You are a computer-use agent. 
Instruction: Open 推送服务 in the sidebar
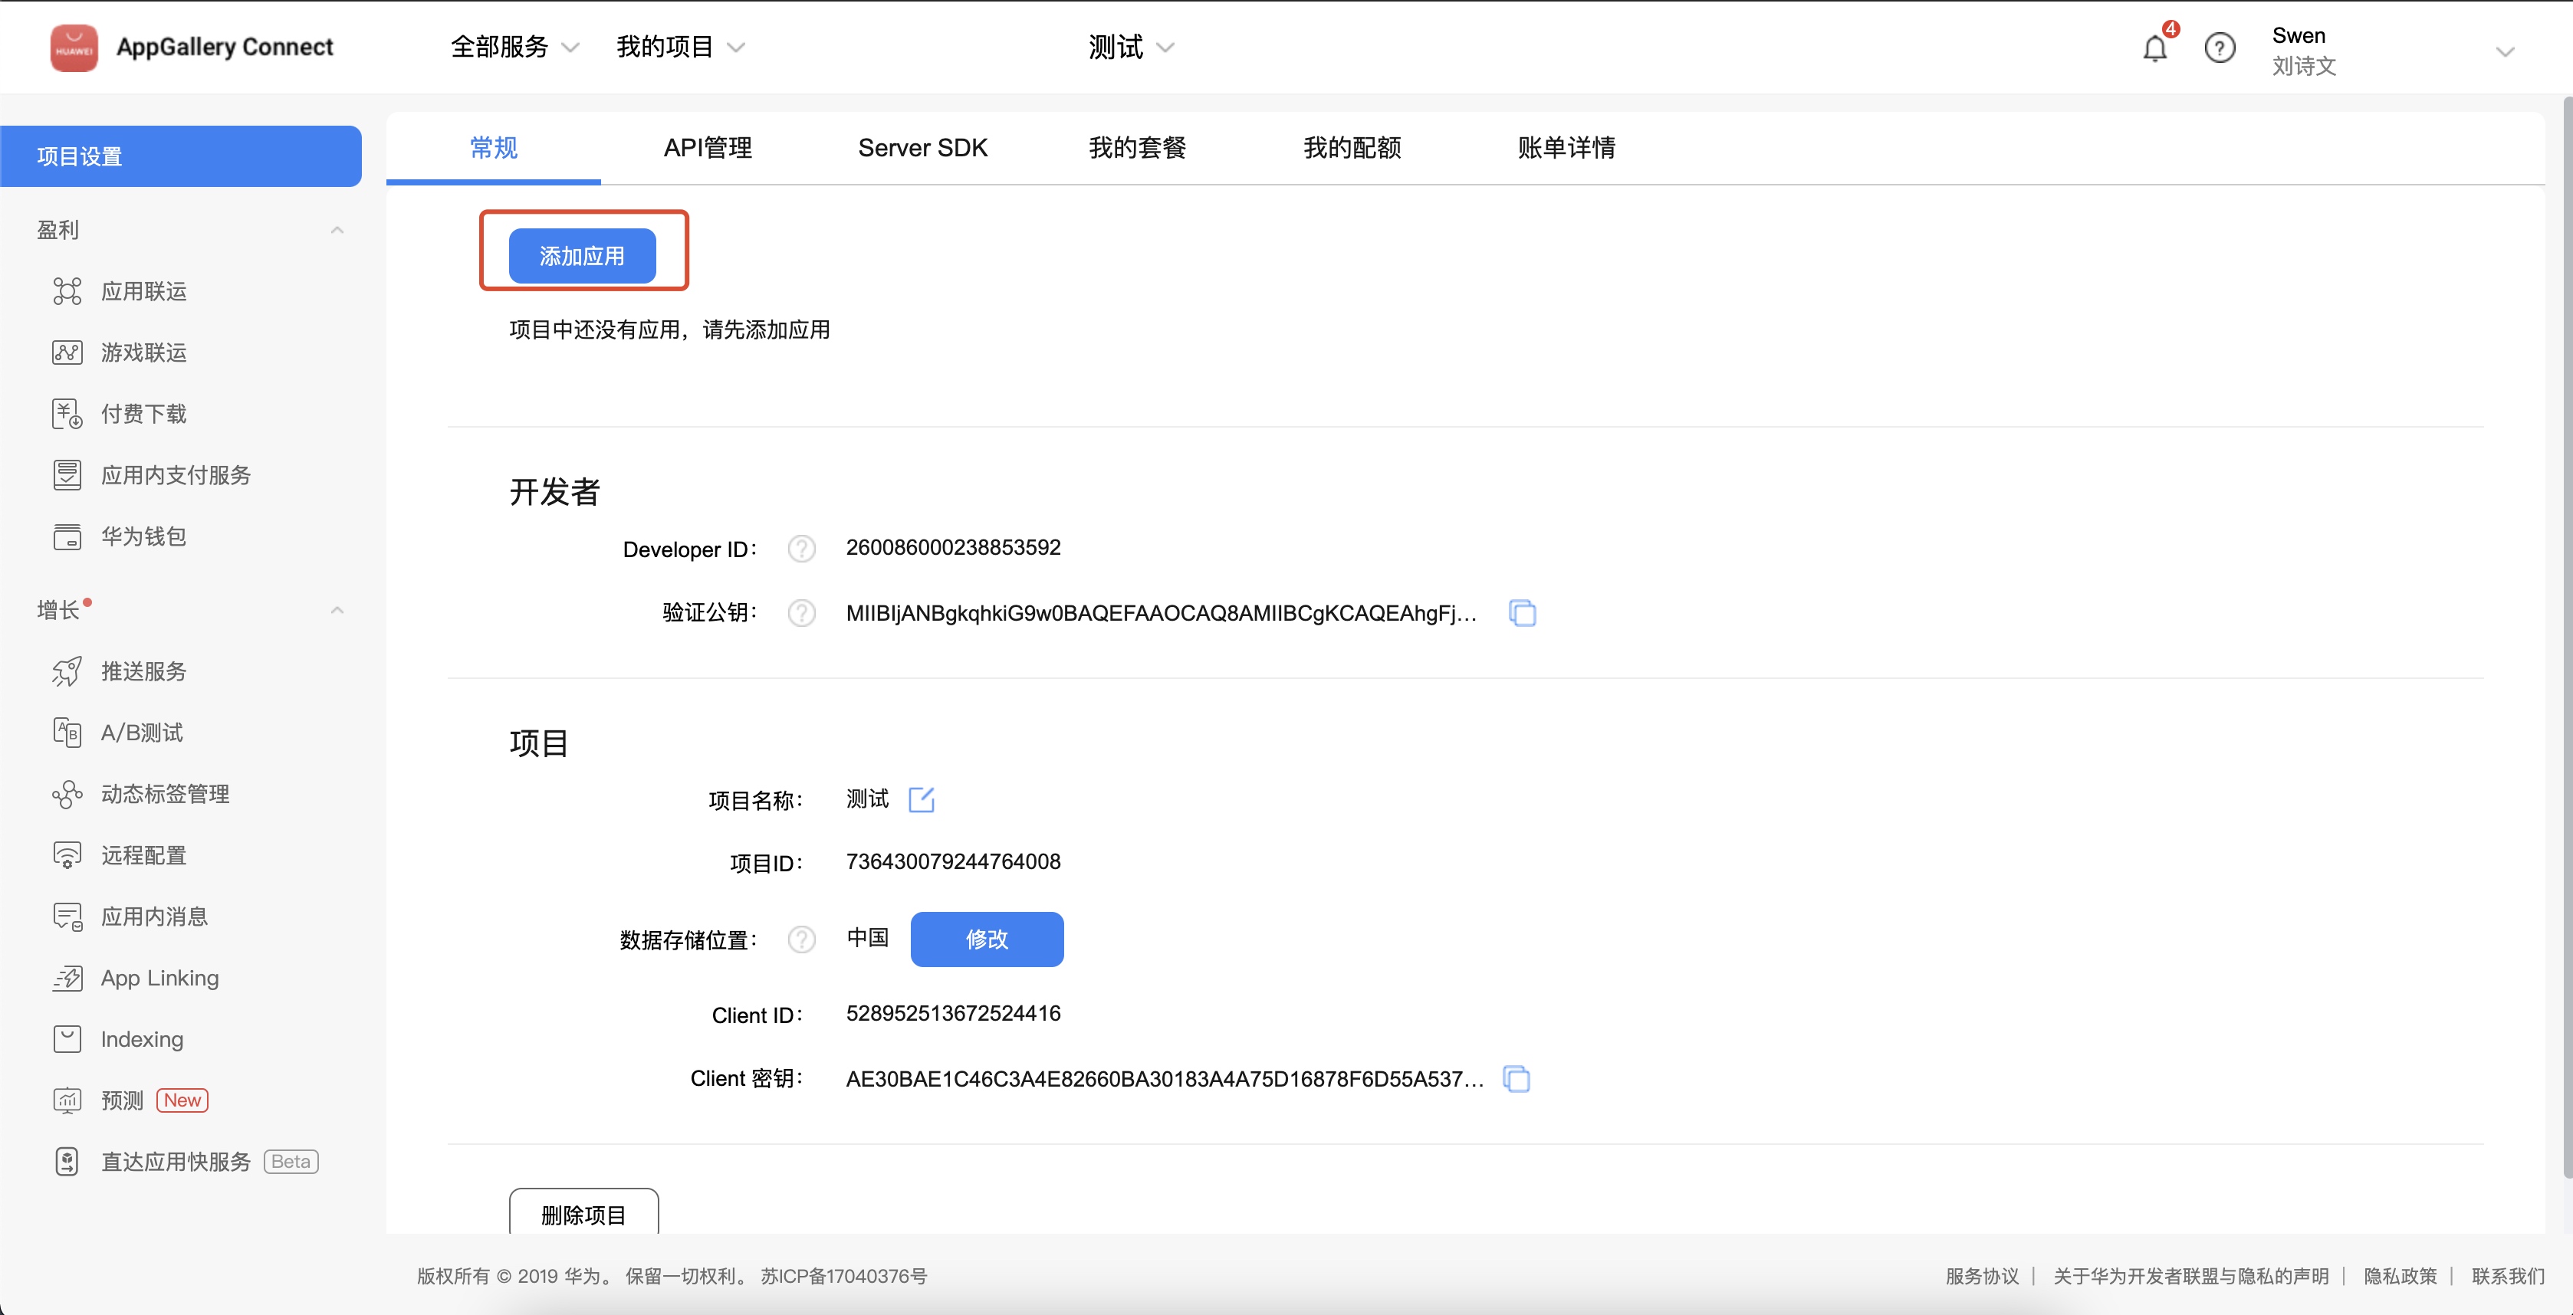pos(144,671)
